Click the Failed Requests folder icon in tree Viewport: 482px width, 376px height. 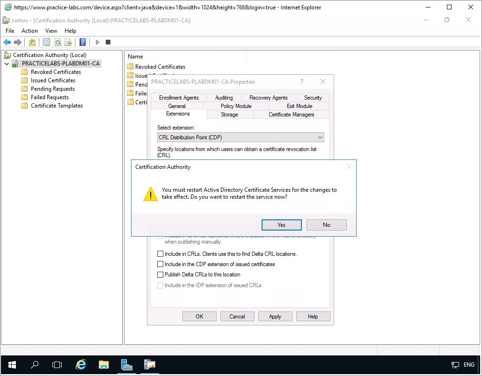point(24,97)
